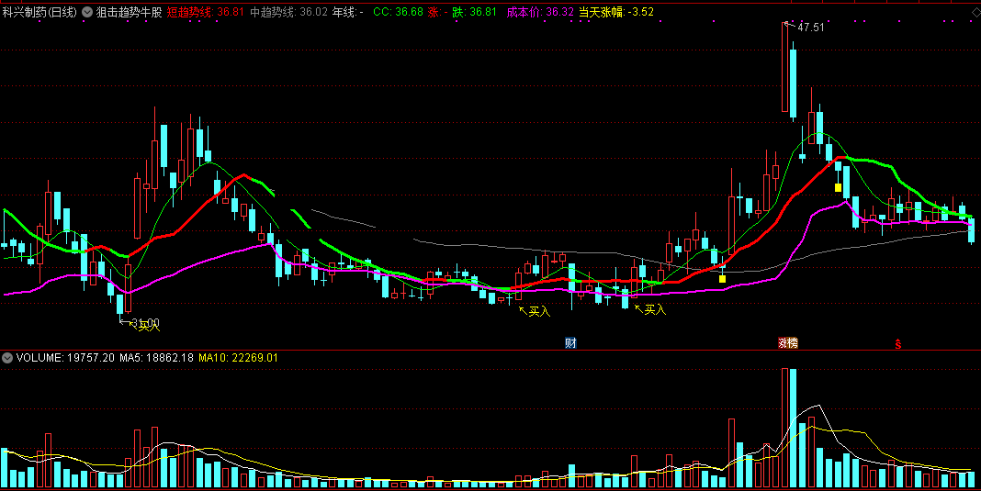Expand the VOLUME indicator dropdown arrow
Image resolution: width=981 pixels, height=491 pixels.
(x=7, y=358)
